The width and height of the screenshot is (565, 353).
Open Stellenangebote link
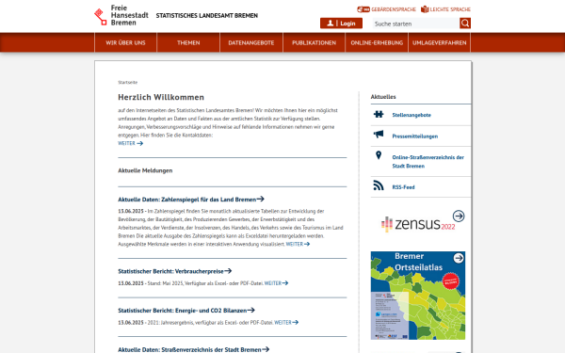click(x=412, y=115)
